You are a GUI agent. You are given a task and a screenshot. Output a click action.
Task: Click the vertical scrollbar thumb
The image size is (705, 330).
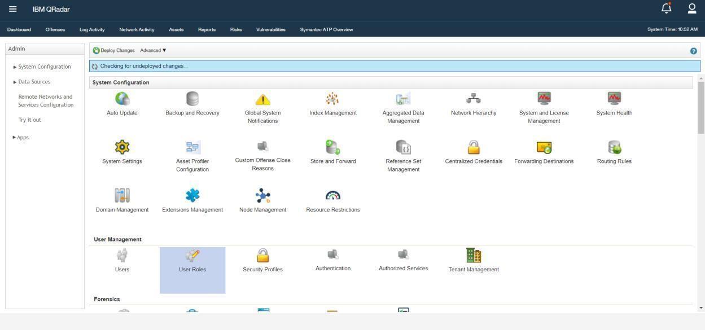pyautogui.click(x=701, y=107)
